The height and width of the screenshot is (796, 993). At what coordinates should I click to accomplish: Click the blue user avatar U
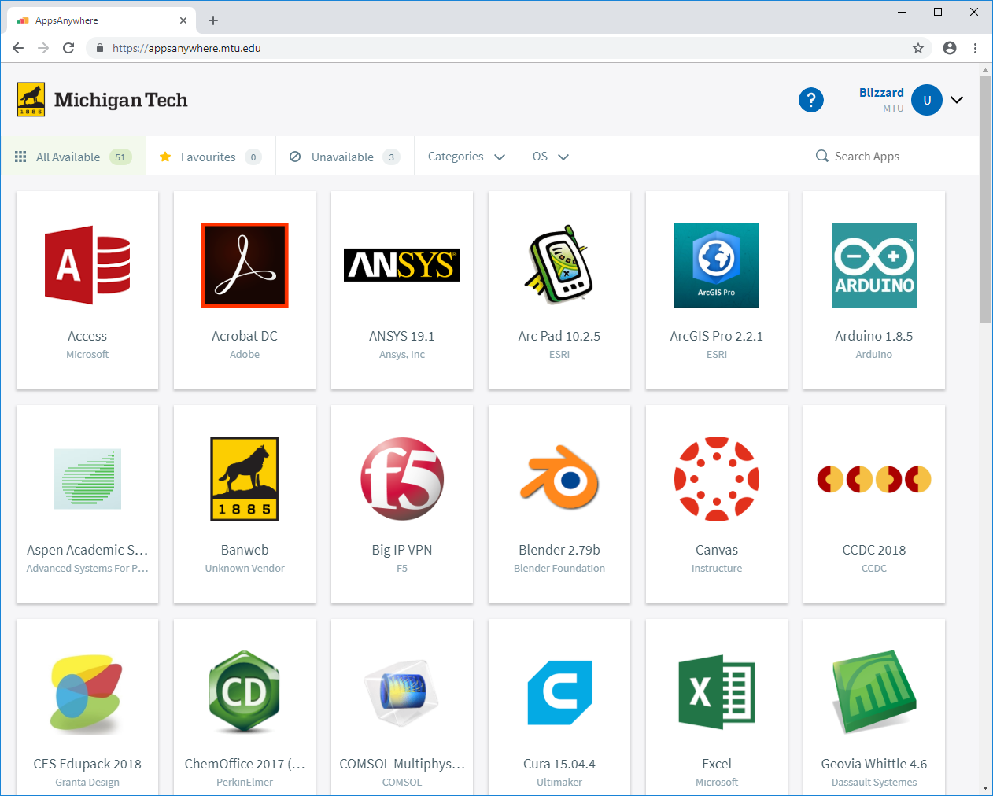(x=927, y=100)
